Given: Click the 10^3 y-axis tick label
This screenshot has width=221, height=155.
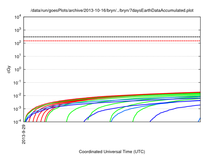Looking at the screenshot, I should 18,30.
